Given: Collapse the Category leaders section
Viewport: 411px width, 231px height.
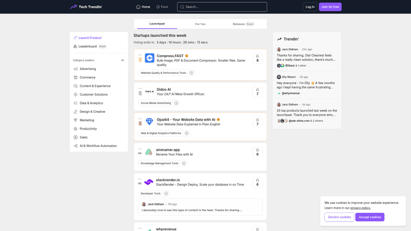Looking at the screenshot, I should click(123, 60).
